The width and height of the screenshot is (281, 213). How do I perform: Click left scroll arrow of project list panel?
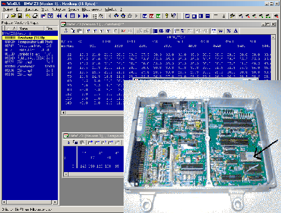[x=4, y=202]
